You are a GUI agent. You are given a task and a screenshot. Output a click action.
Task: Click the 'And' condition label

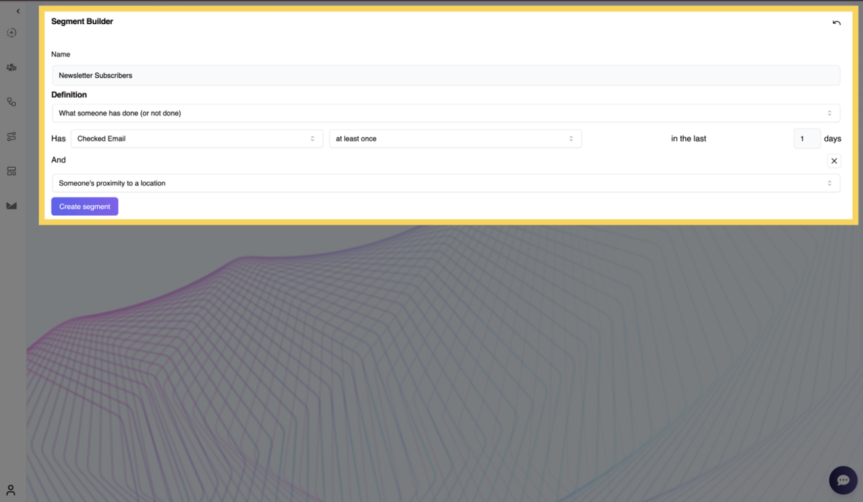point(59,160)
